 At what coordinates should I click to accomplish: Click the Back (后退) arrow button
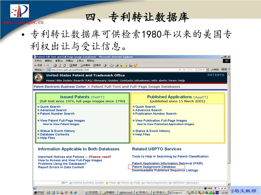tap(38, 65)
